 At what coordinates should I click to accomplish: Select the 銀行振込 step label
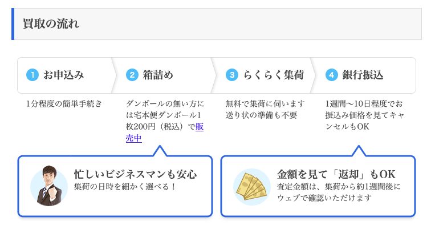[x=363, y=75]
